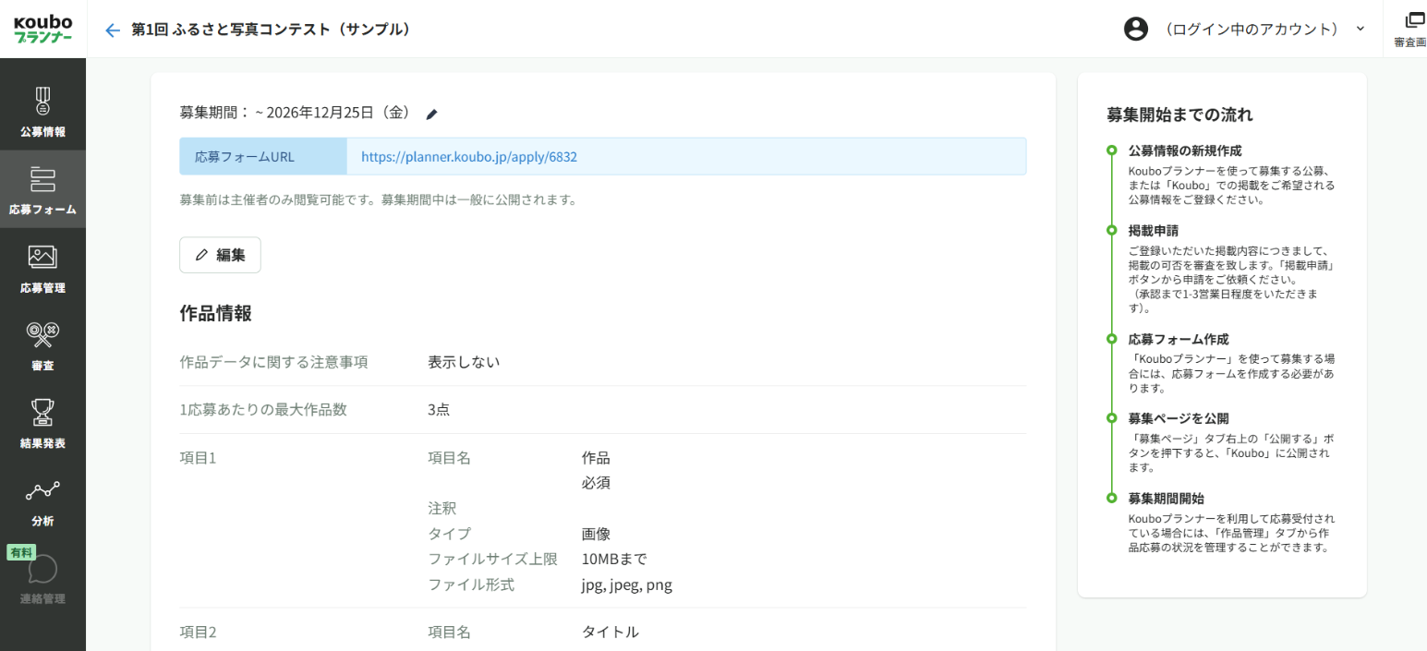The height and width of the screenshot is (651, 1427).
Task: Open 審査 in the sidebar
Action: click(42, 344)
